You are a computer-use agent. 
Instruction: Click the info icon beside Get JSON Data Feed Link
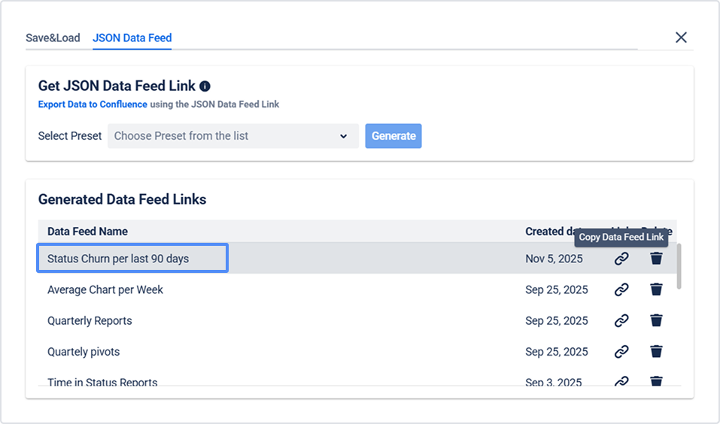click(205, 86)
